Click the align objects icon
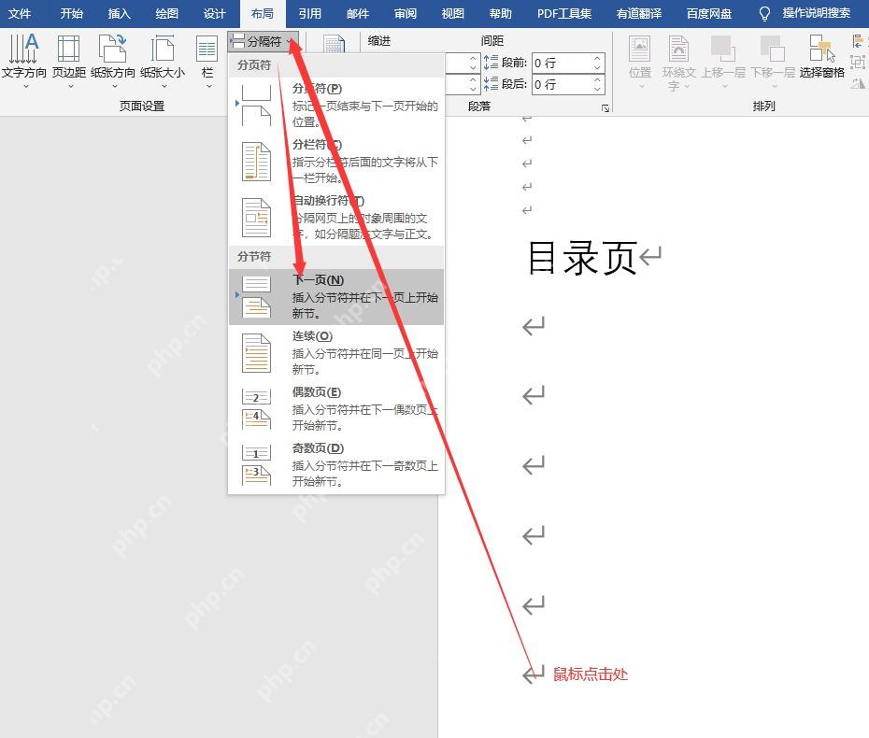869x738 pixels. pyautogui.click(x=858, y=41)
